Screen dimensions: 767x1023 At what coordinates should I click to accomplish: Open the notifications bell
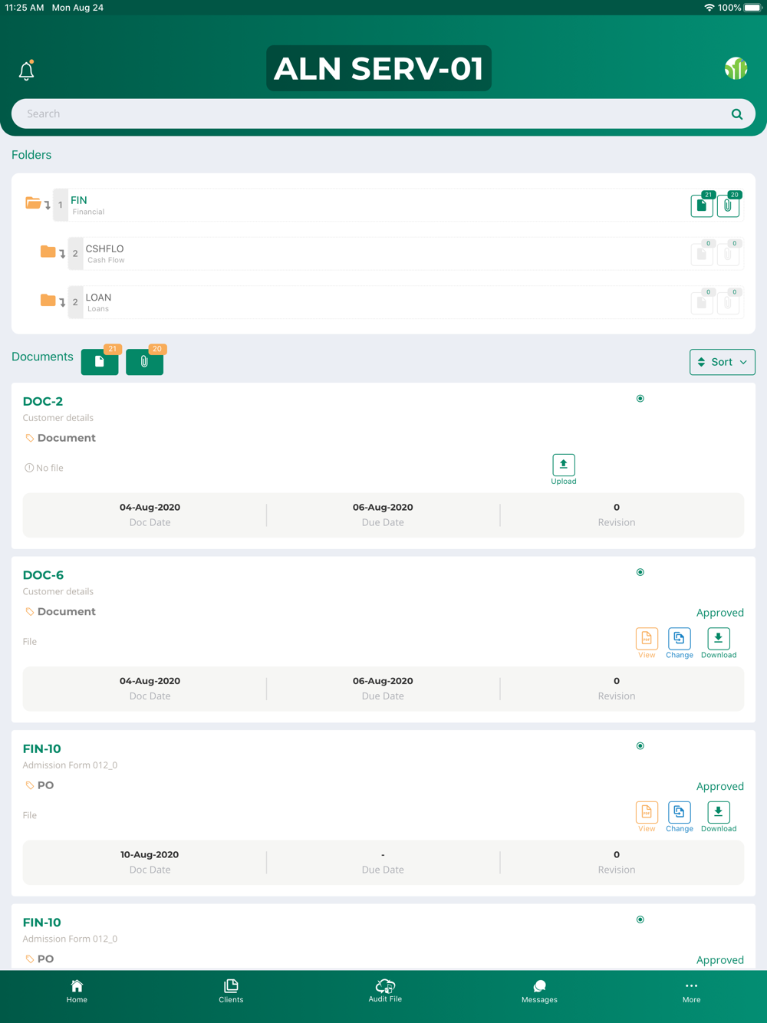tap(26, 70)
